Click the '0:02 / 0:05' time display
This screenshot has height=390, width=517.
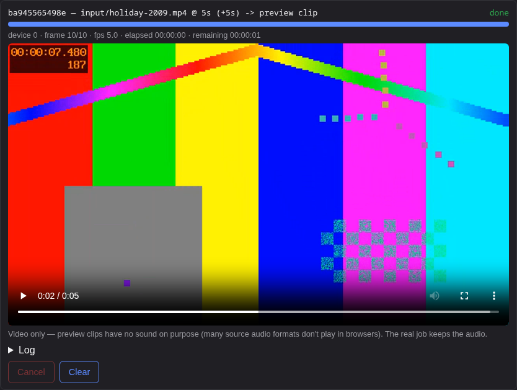[x=58, y=296]
